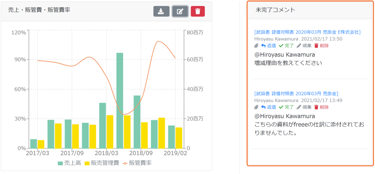375x174 pixels.
Task: Toggle 売上高 series in chart legend
Action: (x=69, y=163)
